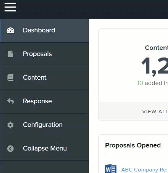Screen dimensions: 168x173
Task: Click the large content count number
Action: (155, 66)
